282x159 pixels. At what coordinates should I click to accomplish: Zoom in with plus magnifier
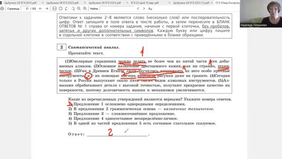[x=85, y=9]
